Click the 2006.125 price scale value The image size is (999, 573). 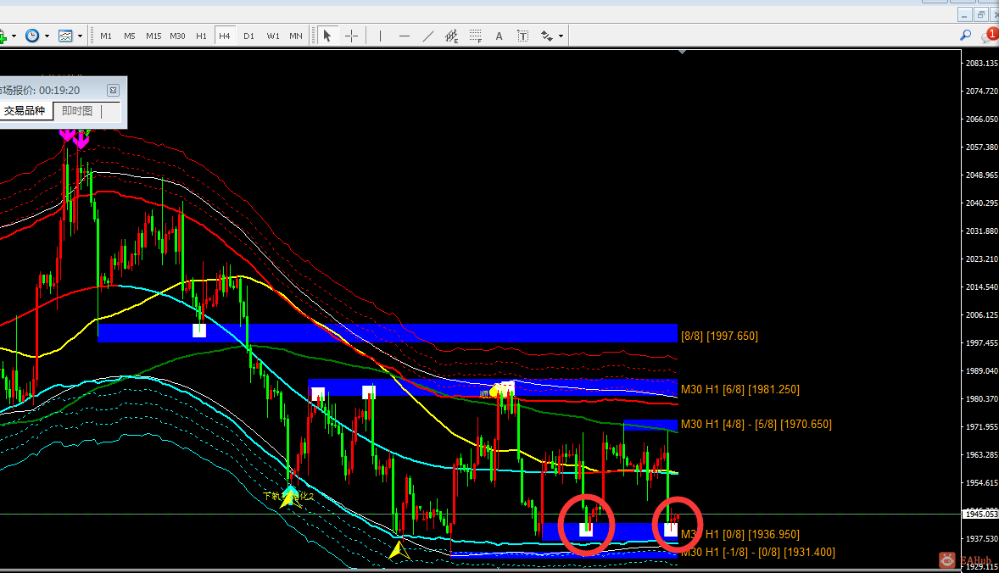[982, 315]
